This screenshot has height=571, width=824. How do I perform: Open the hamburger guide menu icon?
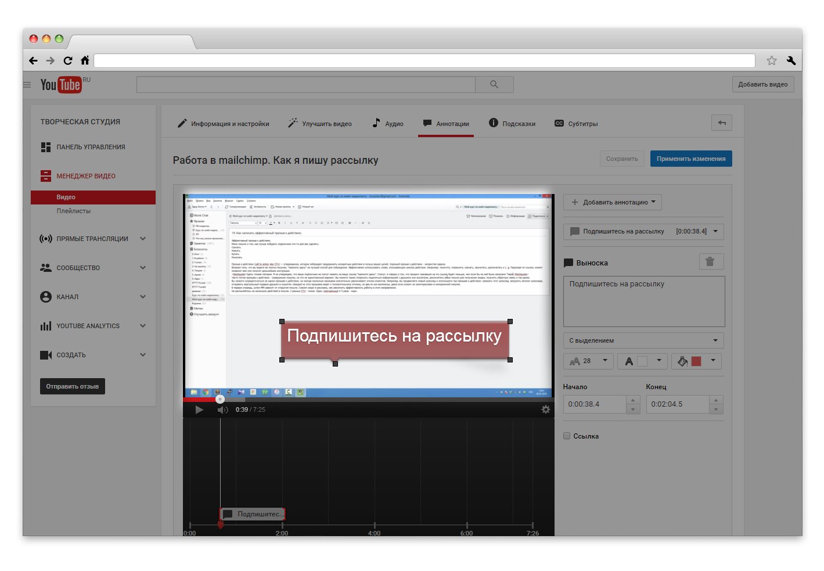click(27, 85)
